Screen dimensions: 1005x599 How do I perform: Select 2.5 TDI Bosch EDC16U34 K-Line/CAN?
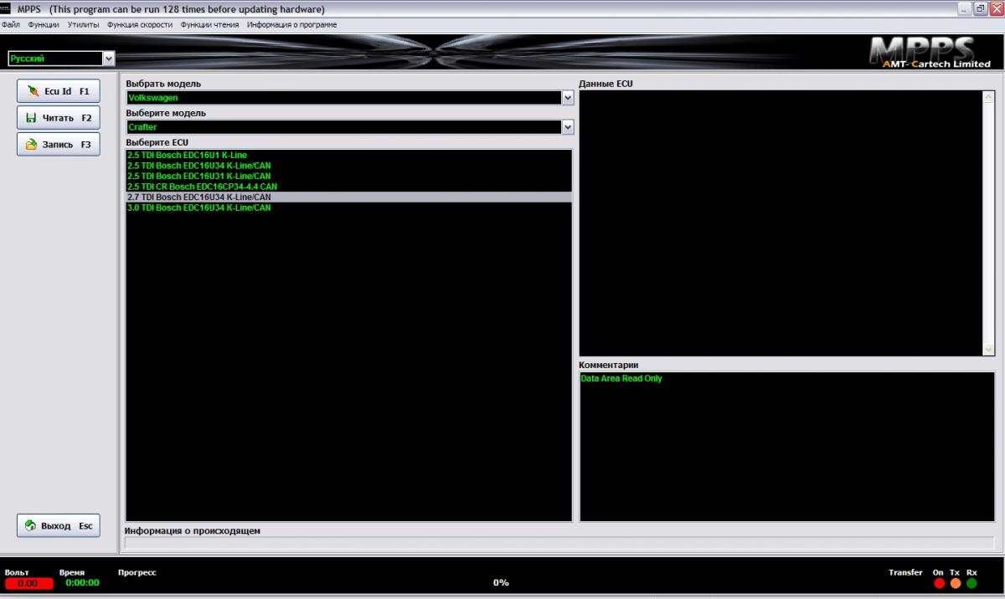(349, 166)
